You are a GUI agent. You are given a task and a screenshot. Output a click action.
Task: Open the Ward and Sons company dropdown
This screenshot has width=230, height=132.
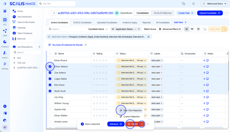(215, 4)
